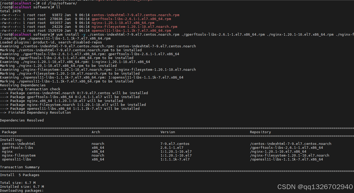This screenshot has width=354, height=193.
Task: Click '--> Running transaction check' line
Action: click(30, 89)
